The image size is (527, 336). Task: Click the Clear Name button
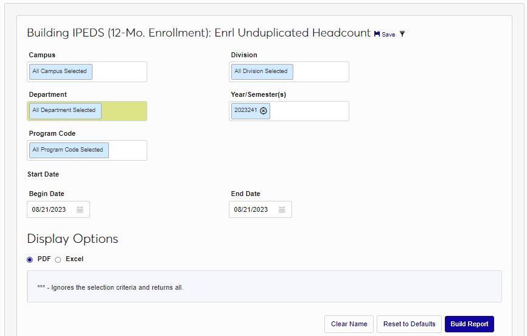pos(349,324)
